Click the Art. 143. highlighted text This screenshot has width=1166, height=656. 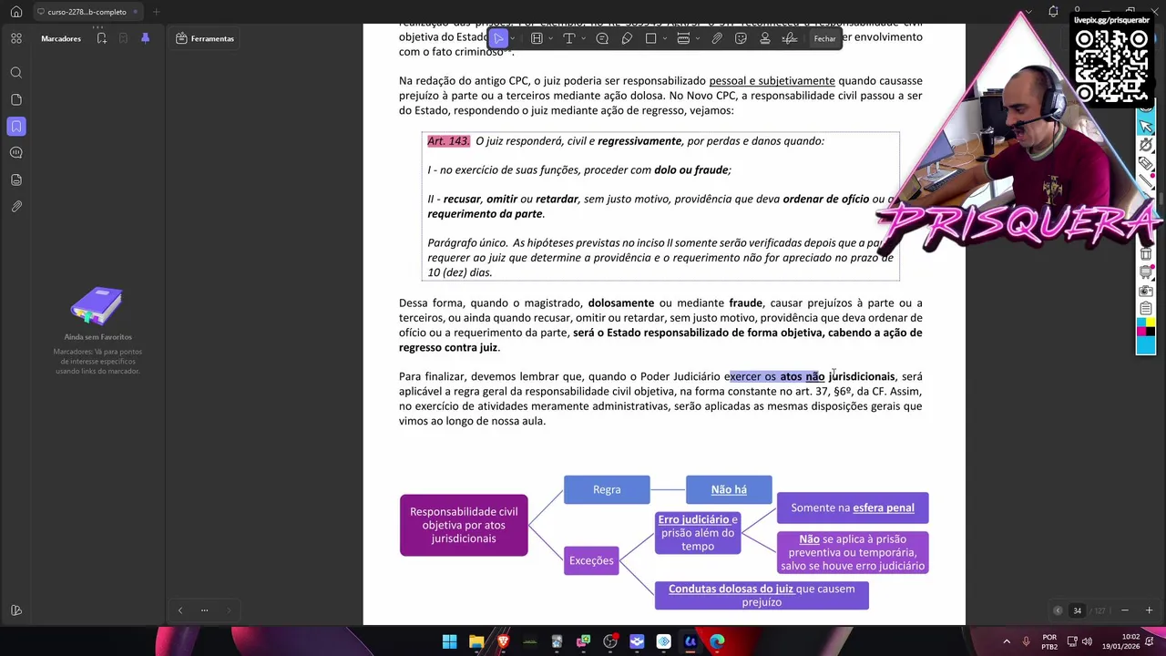[448, 141]
